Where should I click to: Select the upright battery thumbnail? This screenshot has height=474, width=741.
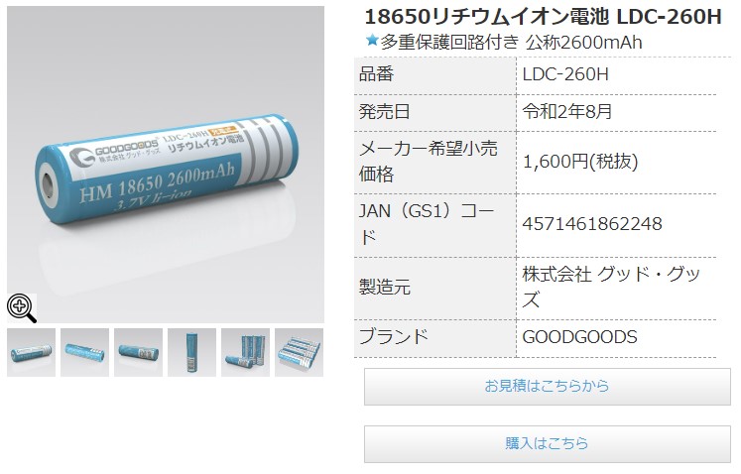click(x=191, y=353)
